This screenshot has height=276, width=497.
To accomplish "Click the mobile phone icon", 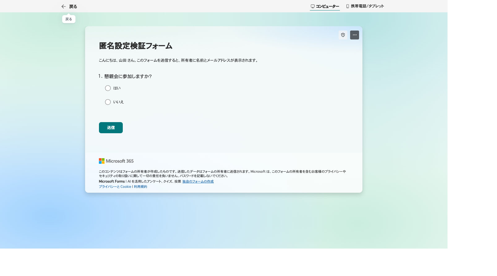I will [348, 6].
